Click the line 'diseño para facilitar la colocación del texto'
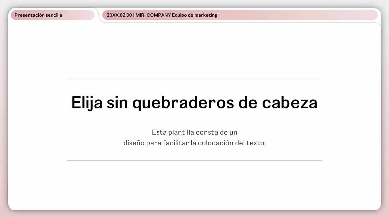This screenshot has height=218, width=389. pyautogui.click(x=194, y=143)
